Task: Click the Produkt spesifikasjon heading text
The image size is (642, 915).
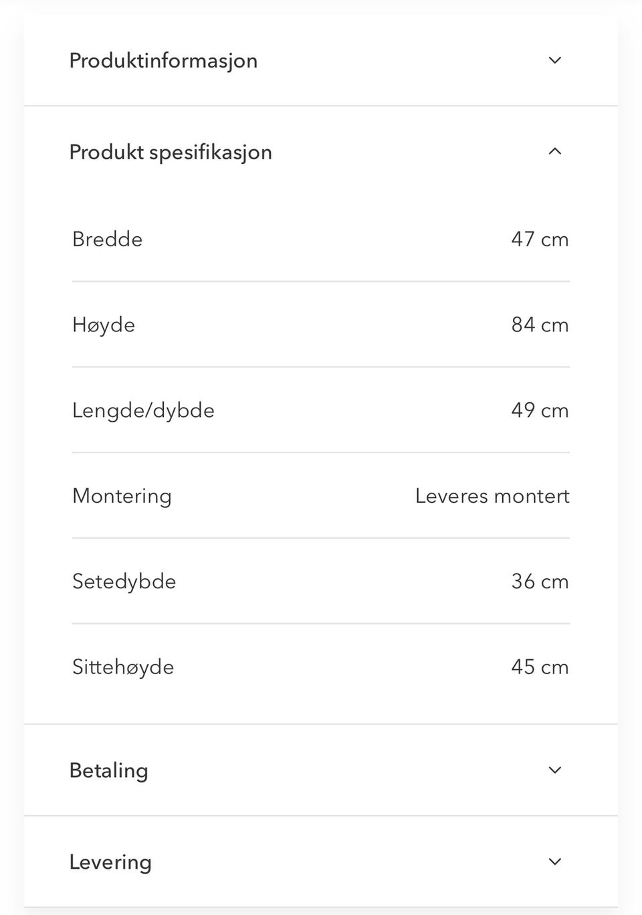Action: coord(171,153)
